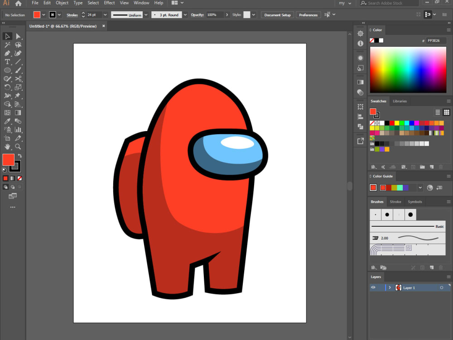Select the Hand tool
Screen dimensions: 453x340
coord(7,146)
